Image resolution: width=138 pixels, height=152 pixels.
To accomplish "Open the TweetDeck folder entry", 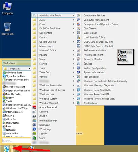I will [53, 72].
